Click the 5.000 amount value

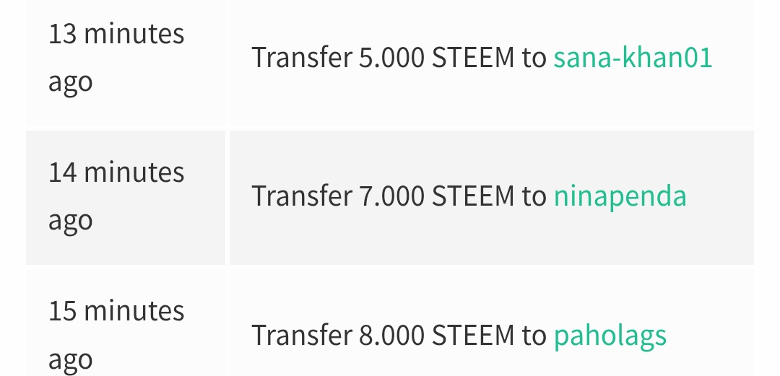click(x=391, y=57)
